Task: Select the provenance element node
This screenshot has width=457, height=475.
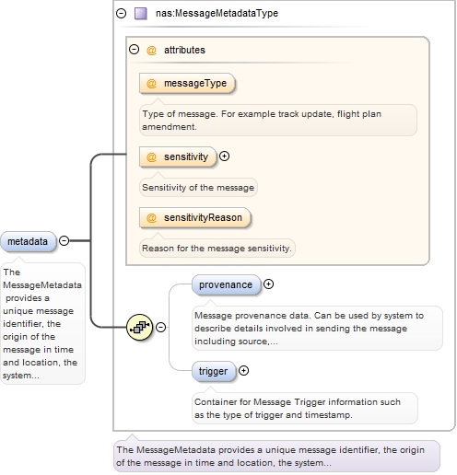Action: [x=226, y=284]
